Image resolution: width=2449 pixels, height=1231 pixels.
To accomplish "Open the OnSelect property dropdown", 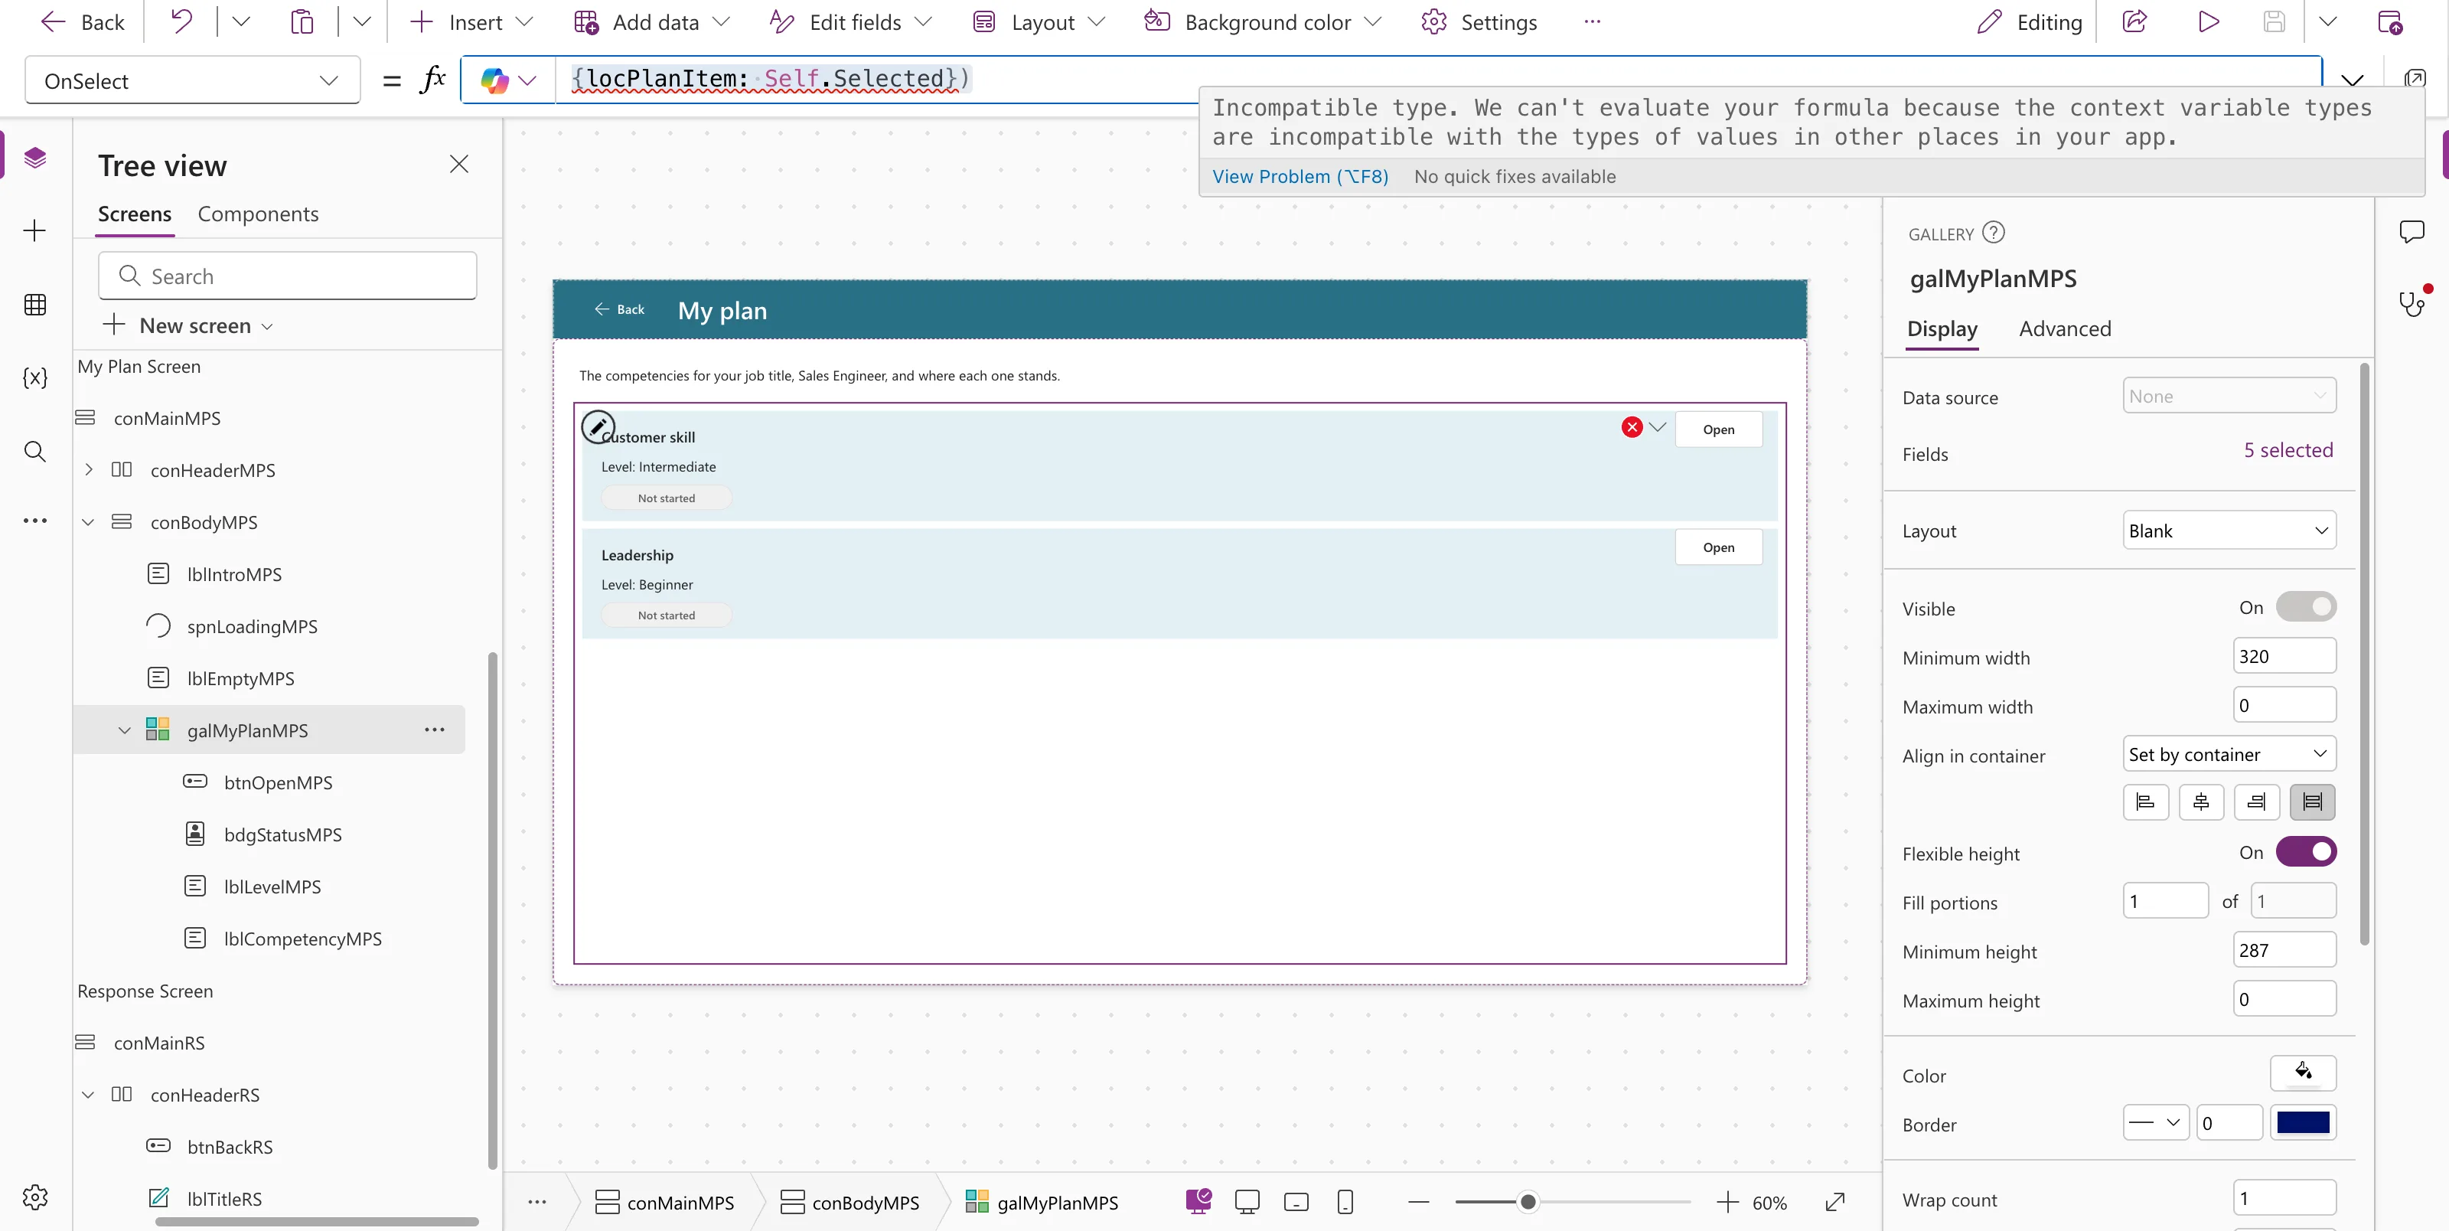I will tap(192, 81).
